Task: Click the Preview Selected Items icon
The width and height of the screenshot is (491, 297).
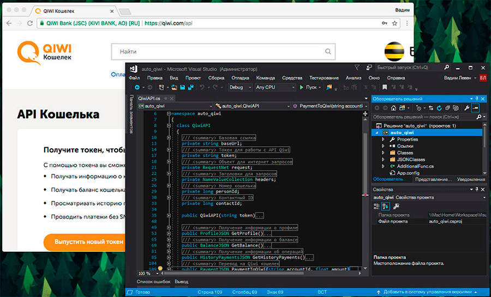Action: coord(475,108)
